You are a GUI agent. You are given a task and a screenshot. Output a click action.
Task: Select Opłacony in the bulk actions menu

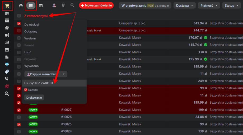(x=31, y=32)
